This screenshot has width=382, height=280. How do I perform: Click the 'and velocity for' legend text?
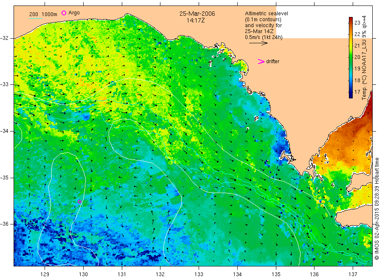[263, 25]
